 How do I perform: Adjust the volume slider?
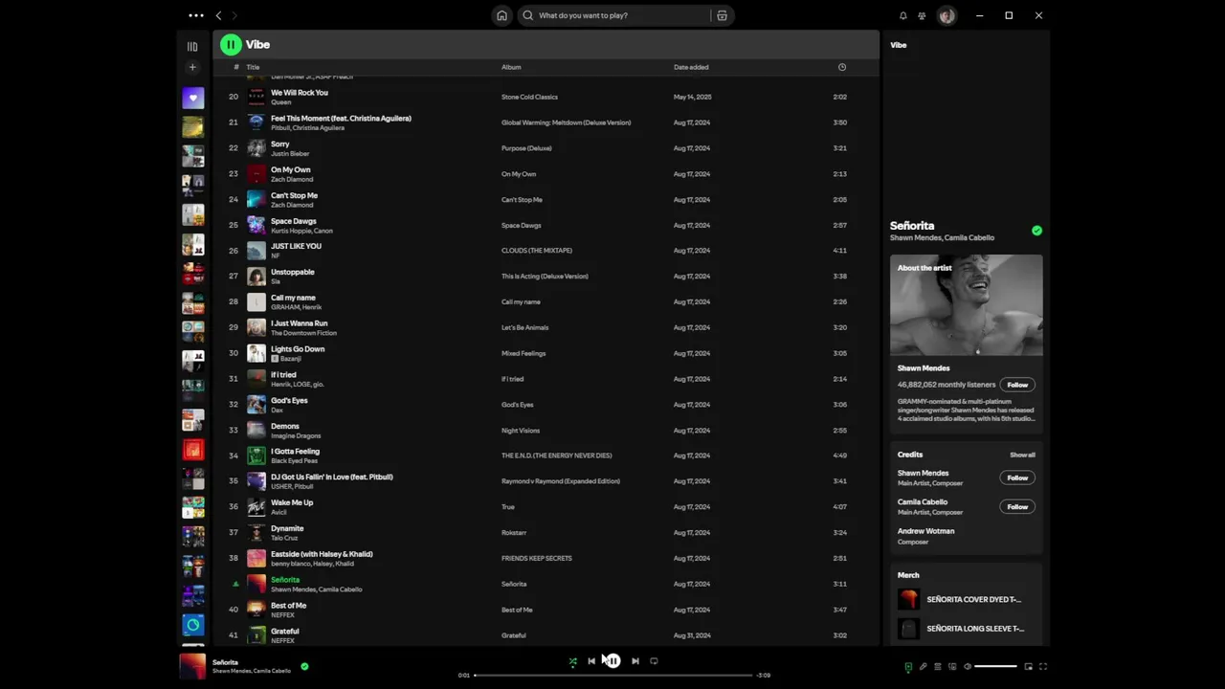point(995,667)
